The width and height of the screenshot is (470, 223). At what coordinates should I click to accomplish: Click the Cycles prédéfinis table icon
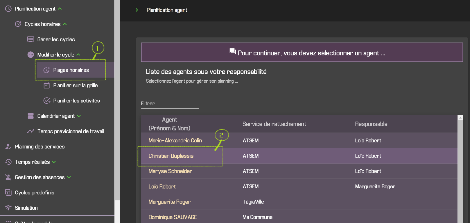8,193
